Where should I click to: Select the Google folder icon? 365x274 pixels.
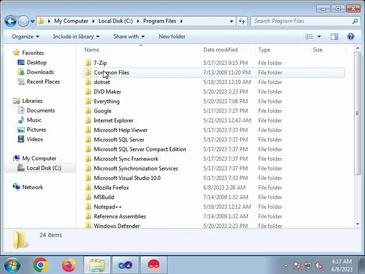pos(88,111)
